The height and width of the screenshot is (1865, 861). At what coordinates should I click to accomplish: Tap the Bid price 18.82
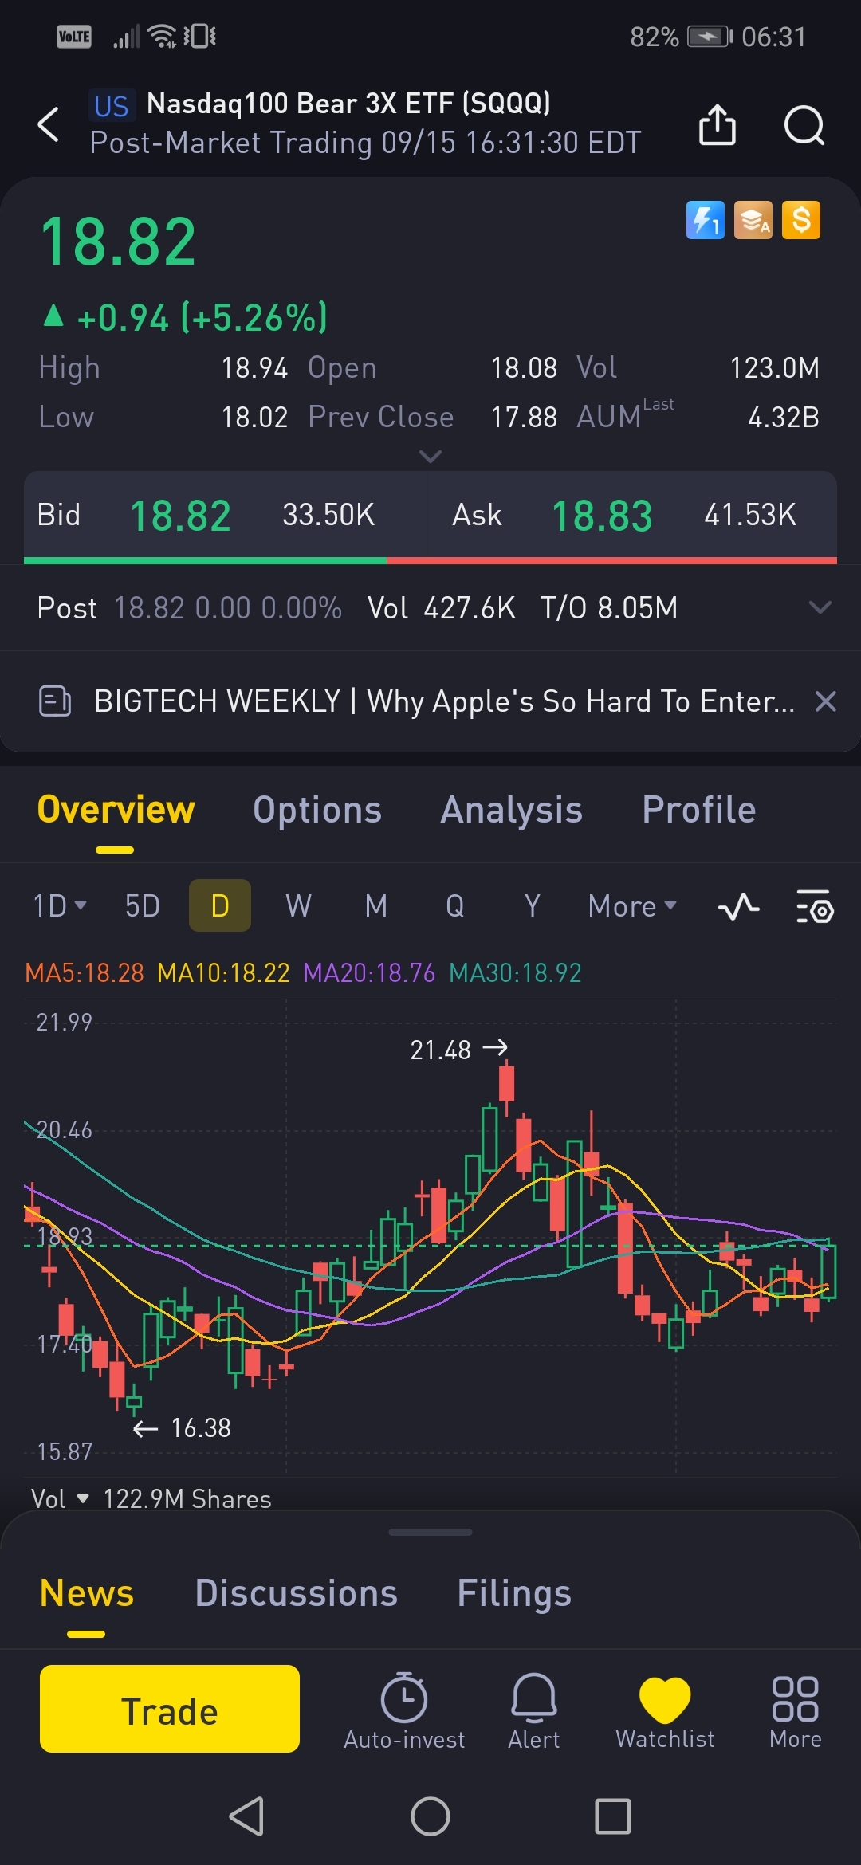tap(180, 516)
